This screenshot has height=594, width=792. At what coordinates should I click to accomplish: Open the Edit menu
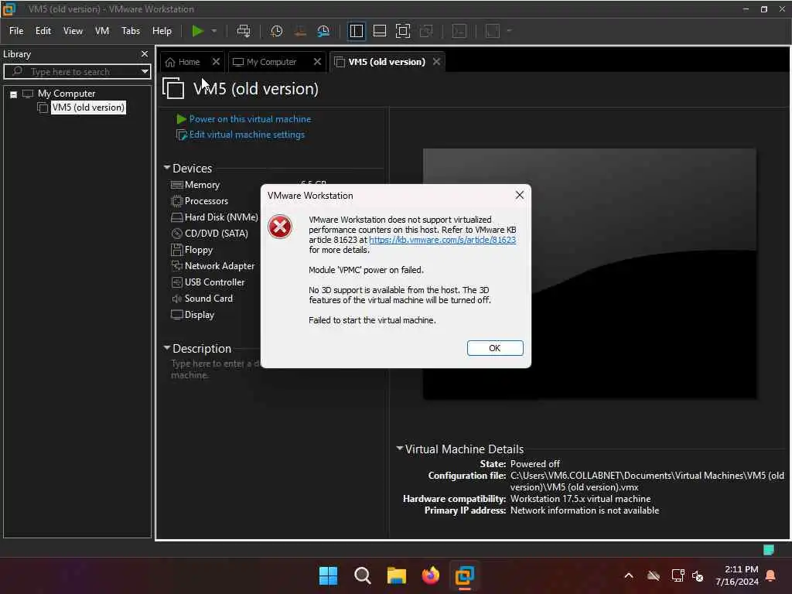(43, 31)
